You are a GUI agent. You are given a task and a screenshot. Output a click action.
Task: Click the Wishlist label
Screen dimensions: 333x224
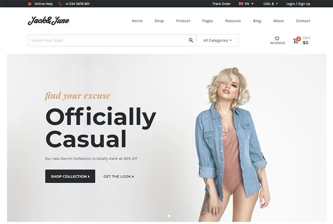278,43
